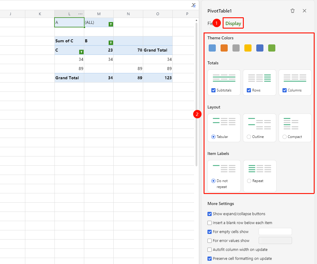Image resolution: width=317 pixels, height=264 pixels.
Task: Click the spreadsheet vertical scrollbar
Action: [196, 94]
